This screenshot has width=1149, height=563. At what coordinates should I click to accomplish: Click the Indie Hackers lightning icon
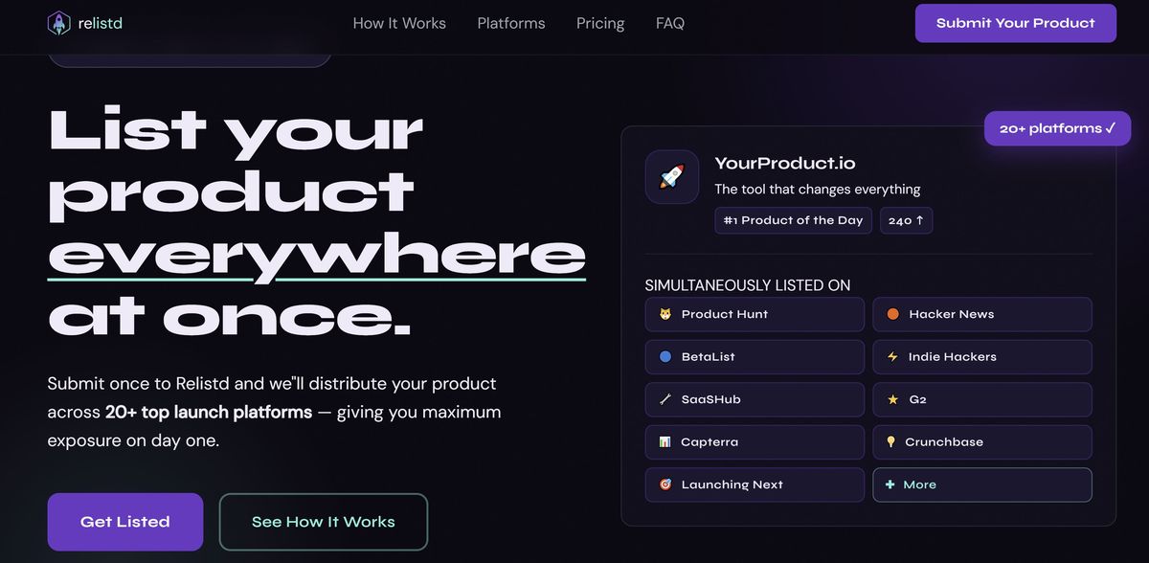click(890, 356)
